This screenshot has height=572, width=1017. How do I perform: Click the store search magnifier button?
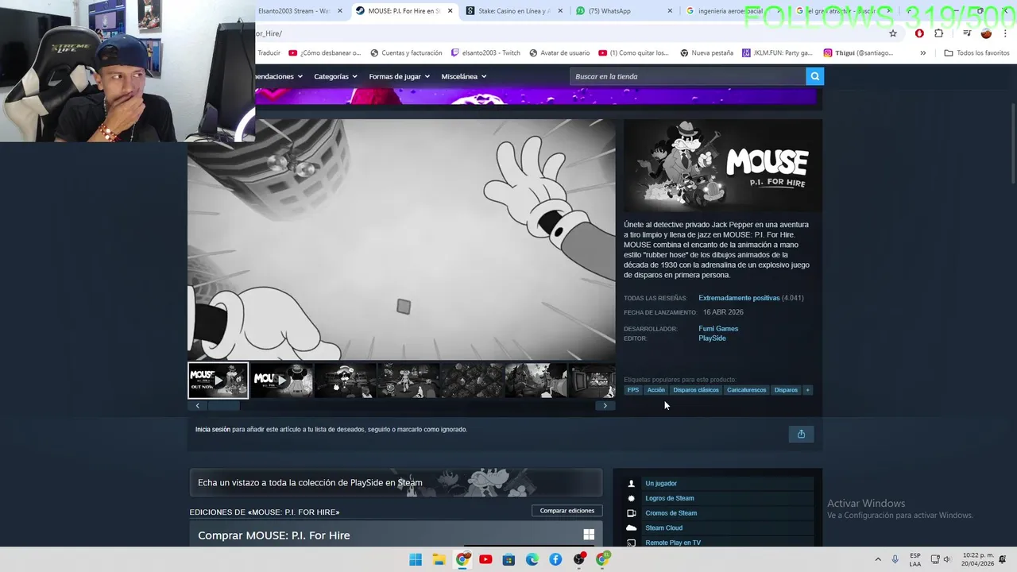pos(814,76)
